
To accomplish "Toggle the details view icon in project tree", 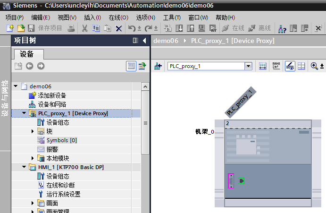I will 131,66.
